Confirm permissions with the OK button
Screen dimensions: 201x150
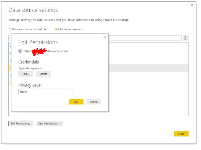coord(76,102)
